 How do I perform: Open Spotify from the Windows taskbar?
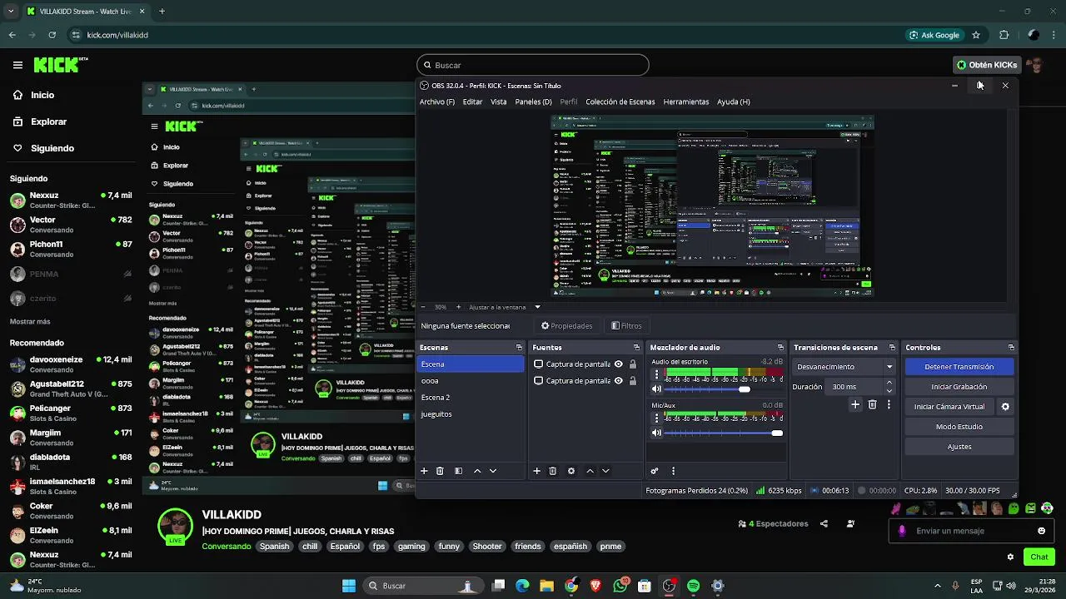[x=693, y=586]
